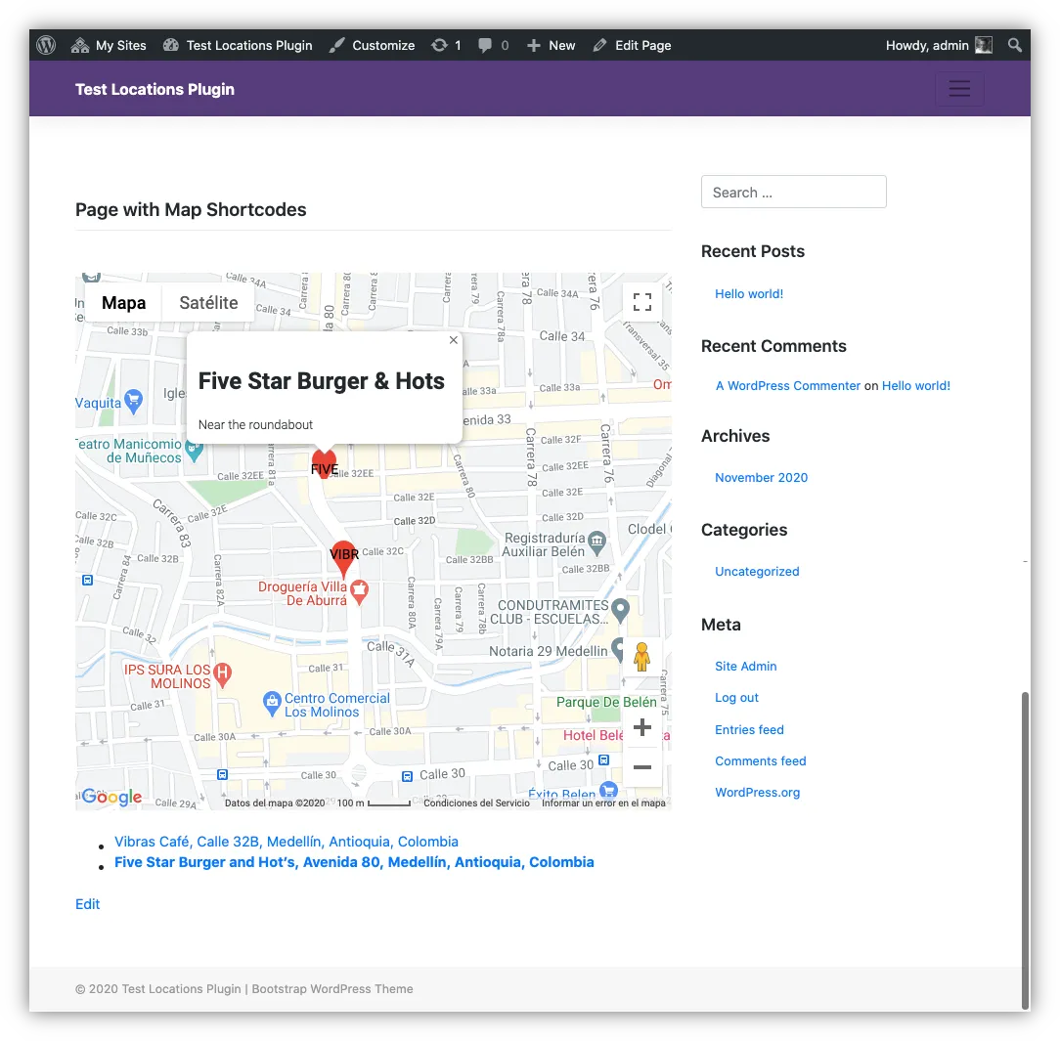Toggle map fullscreen view
This screenshot has width=1060, height=1041.
pyautogui.click(x=642, y=302)
